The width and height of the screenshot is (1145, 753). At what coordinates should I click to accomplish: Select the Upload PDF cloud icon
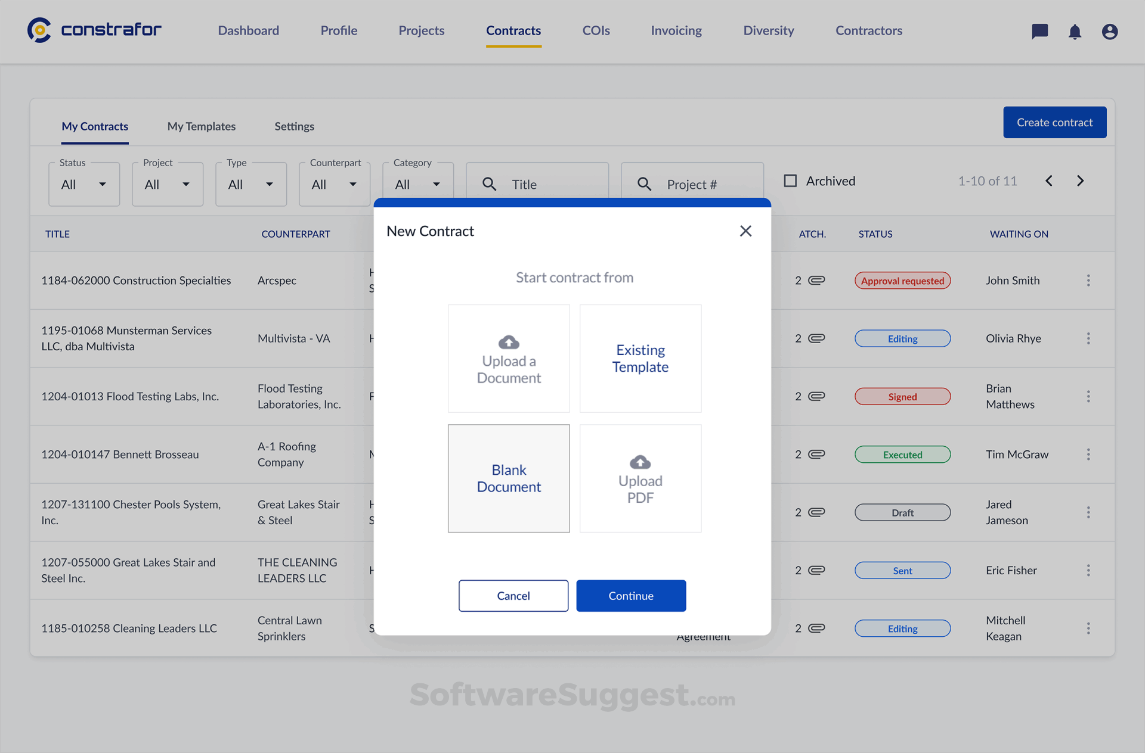(x=640, y=462)
